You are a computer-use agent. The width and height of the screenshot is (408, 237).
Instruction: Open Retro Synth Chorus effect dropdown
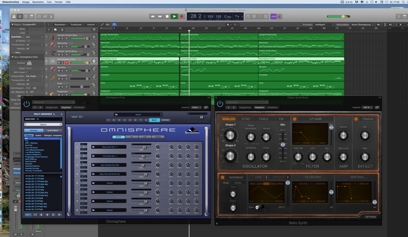click(368, 119)
